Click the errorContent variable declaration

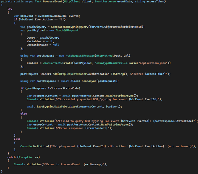click(42, 125)
